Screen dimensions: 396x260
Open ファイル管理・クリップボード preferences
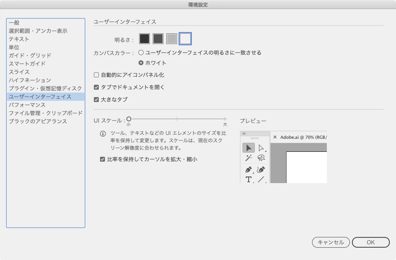[x=45, y=113]
